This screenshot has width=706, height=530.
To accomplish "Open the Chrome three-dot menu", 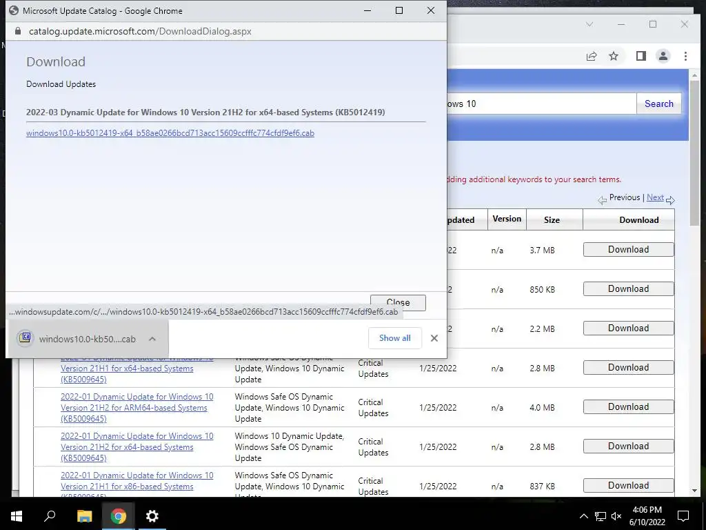I will pos(685,56).
